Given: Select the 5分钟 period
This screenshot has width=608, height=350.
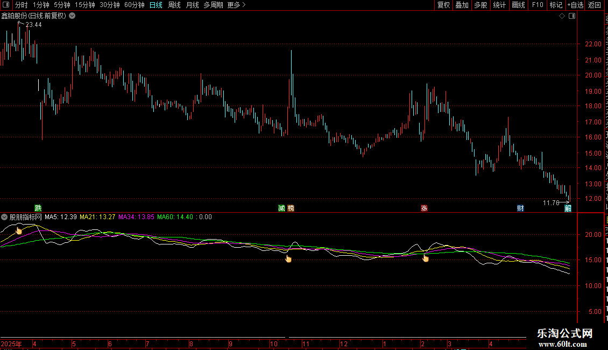Looking at the screenshot, I should (62, 5).
